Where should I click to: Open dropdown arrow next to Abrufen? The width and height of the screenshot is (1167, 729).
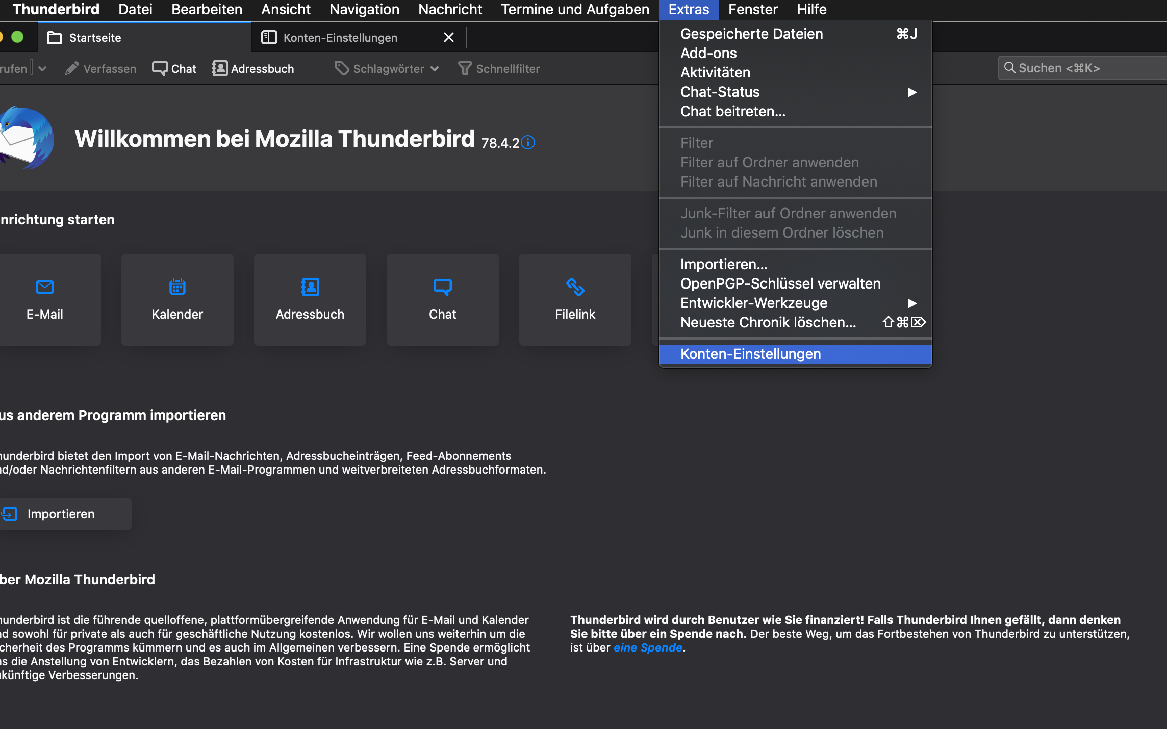(42, 68)
